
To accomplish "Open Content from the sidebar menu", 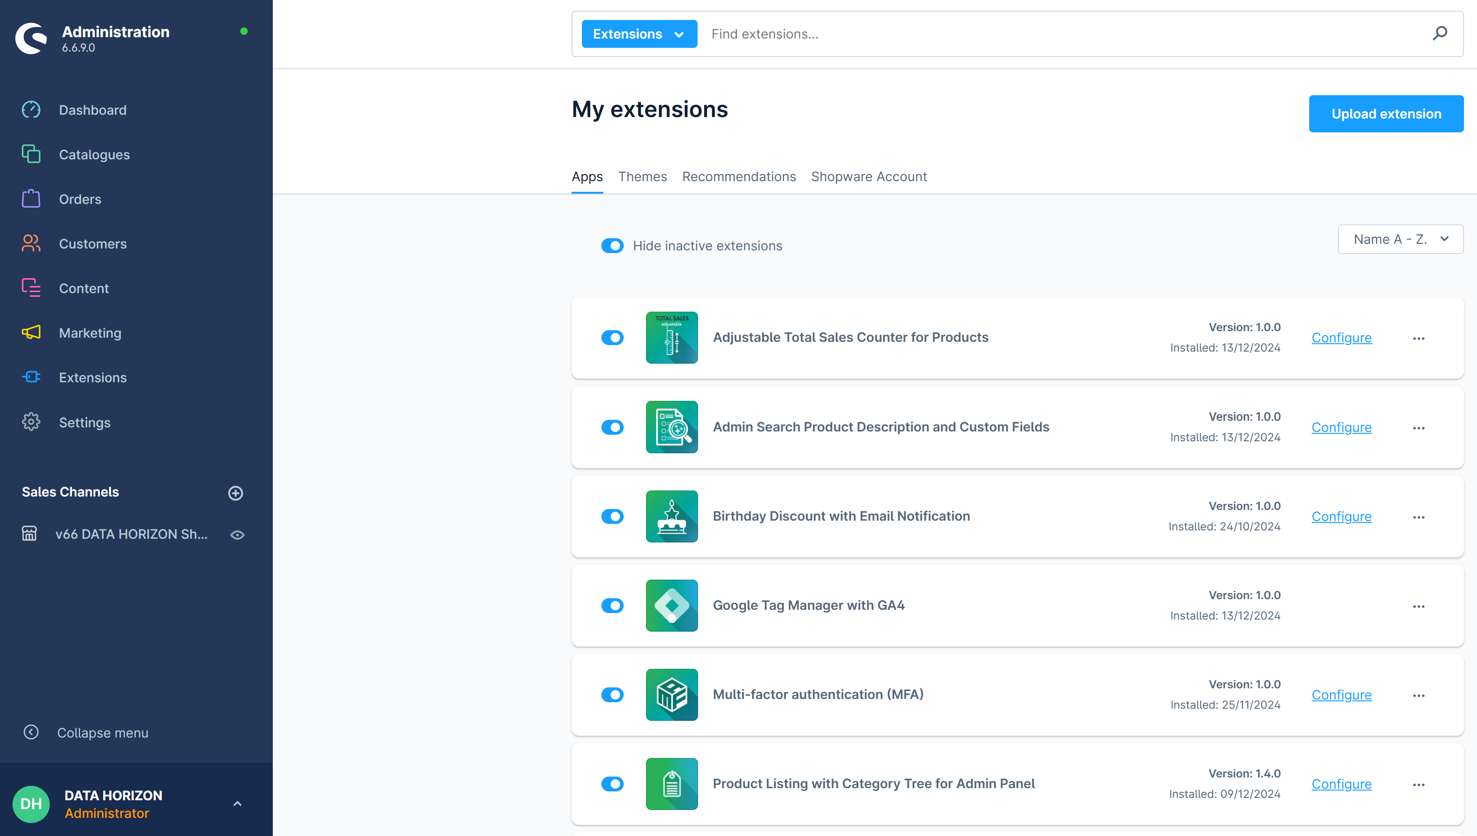I will pos(84,288).
